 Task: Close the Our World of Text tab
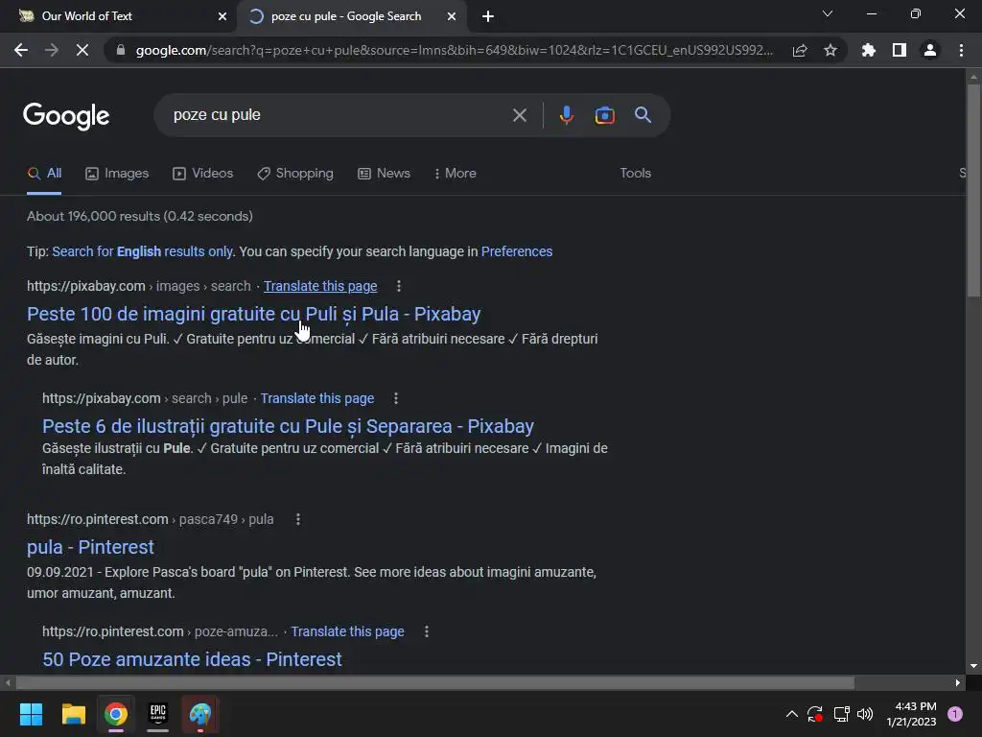[x=222, y=16]
